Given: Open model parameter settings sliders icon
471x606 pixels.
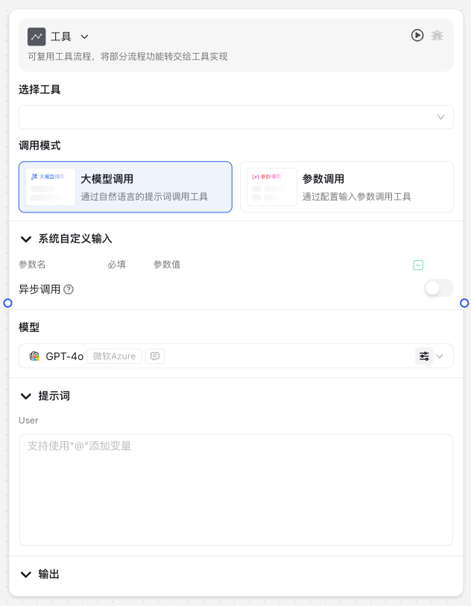Looking at the screenshot, I should coord(424,356).
